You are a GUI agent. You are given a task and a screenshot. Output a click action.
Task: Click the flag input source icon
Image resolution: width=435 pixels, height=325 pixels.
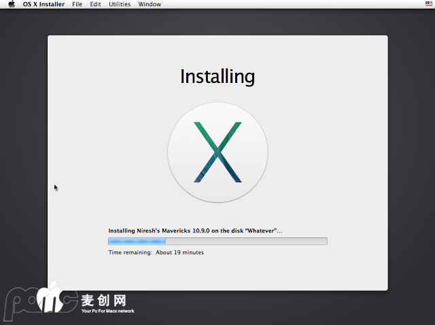point(428,4)
